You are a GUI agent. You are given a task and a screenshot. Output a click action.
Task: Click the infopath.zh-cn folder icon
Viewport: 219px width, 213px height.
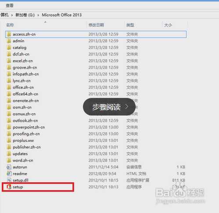tap(9, 74)
